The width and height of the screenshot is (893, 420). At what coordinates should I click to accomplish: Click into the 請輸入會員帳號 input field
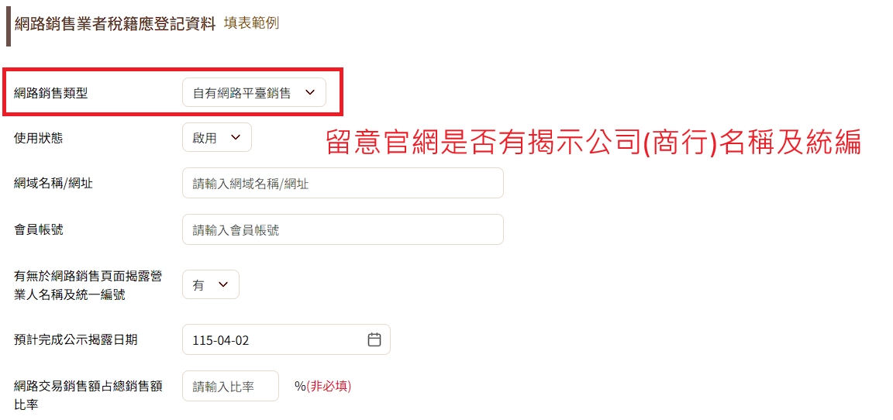(343, 230)
